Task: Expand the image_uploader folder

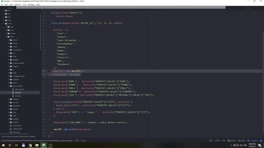Action: [9, 63]
